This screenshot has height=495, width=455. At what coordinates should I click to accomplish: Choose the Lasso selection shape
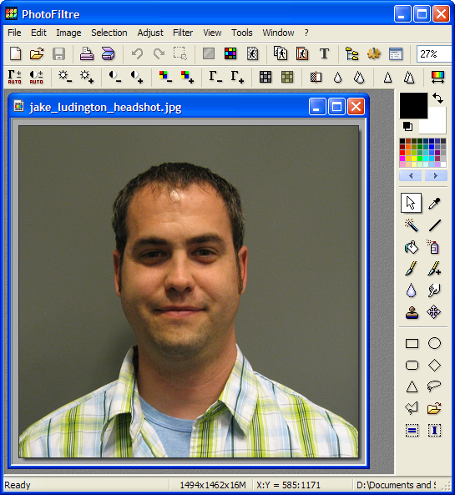[x=434, y=386]
